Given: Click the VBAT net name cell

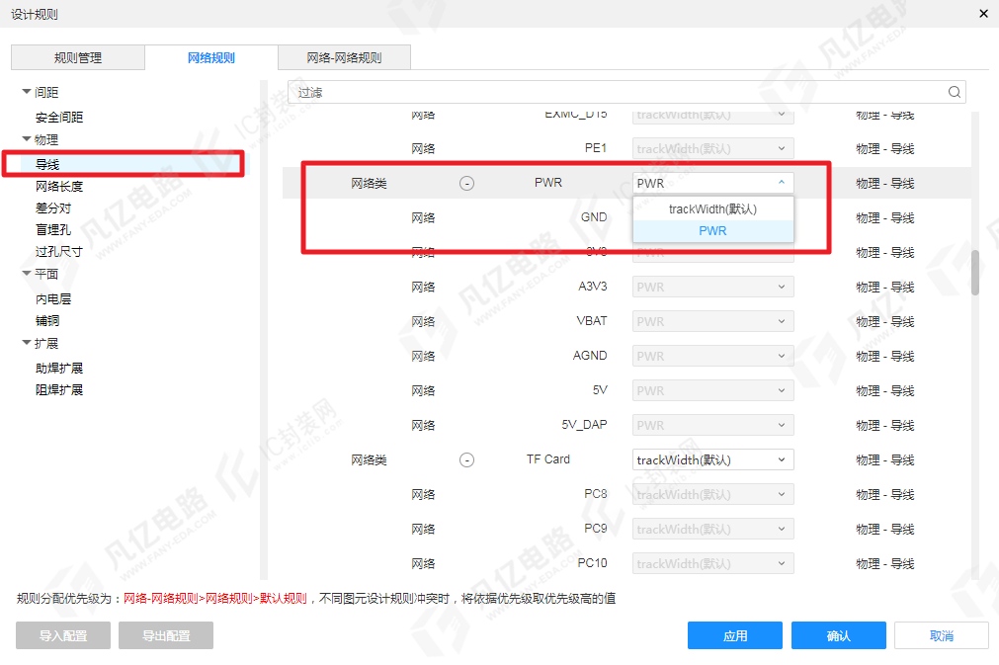Looking at the screenshot, I should (x=592, y=321).
